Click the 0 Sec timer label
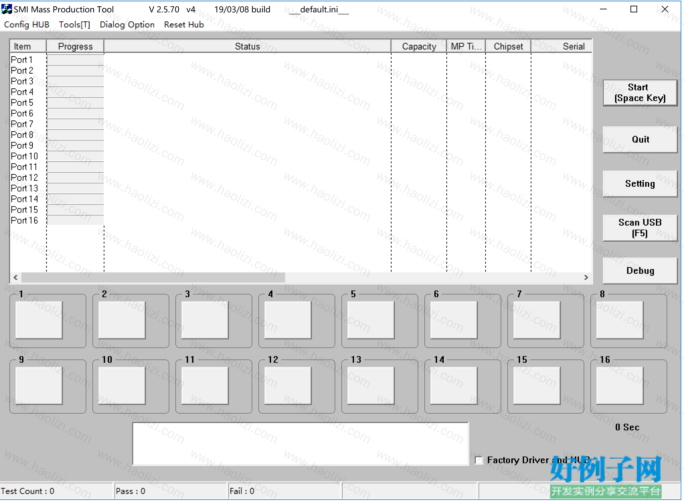This screenshot has width=684, height=502. coord(627,427)
